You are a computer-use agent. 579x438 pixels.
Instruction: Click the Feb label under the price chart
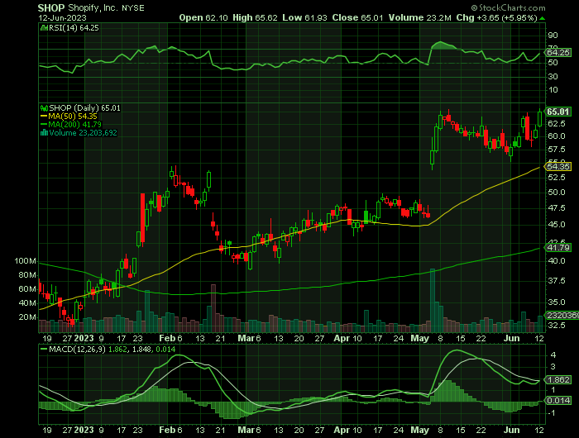coord(167,338)
